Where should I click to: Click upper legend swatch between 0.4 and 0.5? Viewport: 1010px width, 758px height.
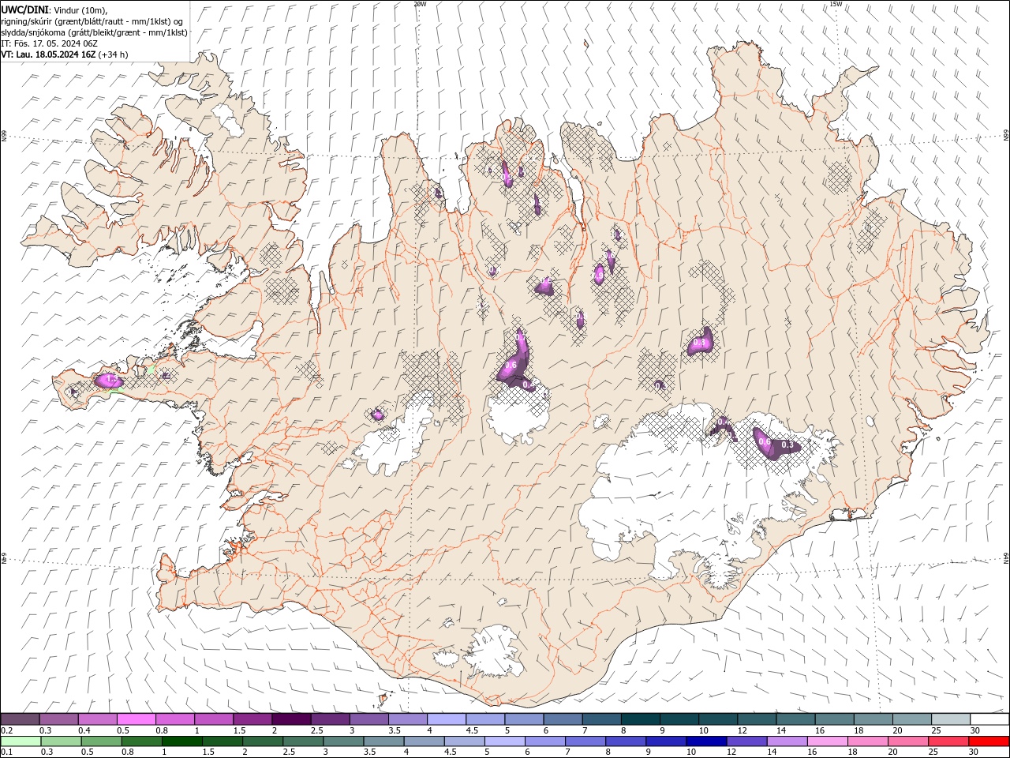click(x=98, y=719)
